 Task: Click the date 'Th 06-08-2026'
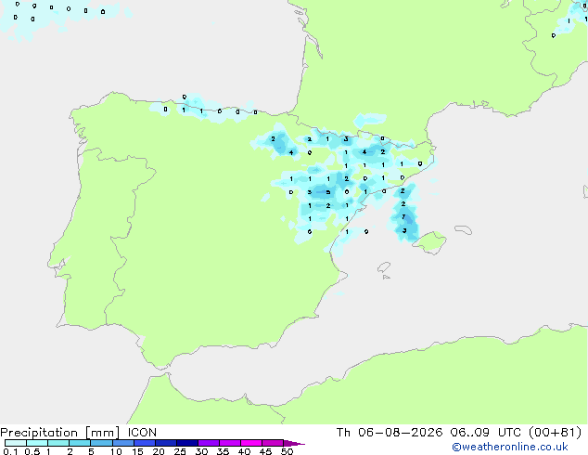click(x=390, y=433)
